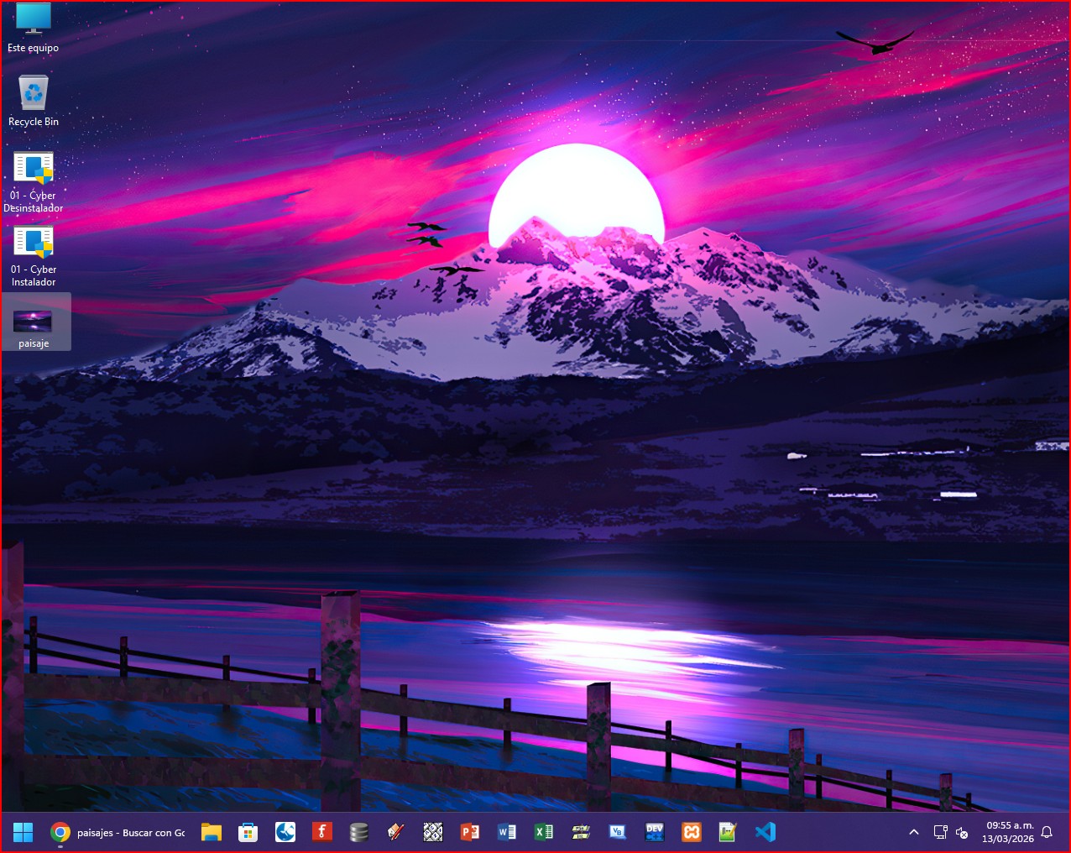Open the database cylinder taskbar icon
1071x853 pixels.
click(x=359, y=832)
